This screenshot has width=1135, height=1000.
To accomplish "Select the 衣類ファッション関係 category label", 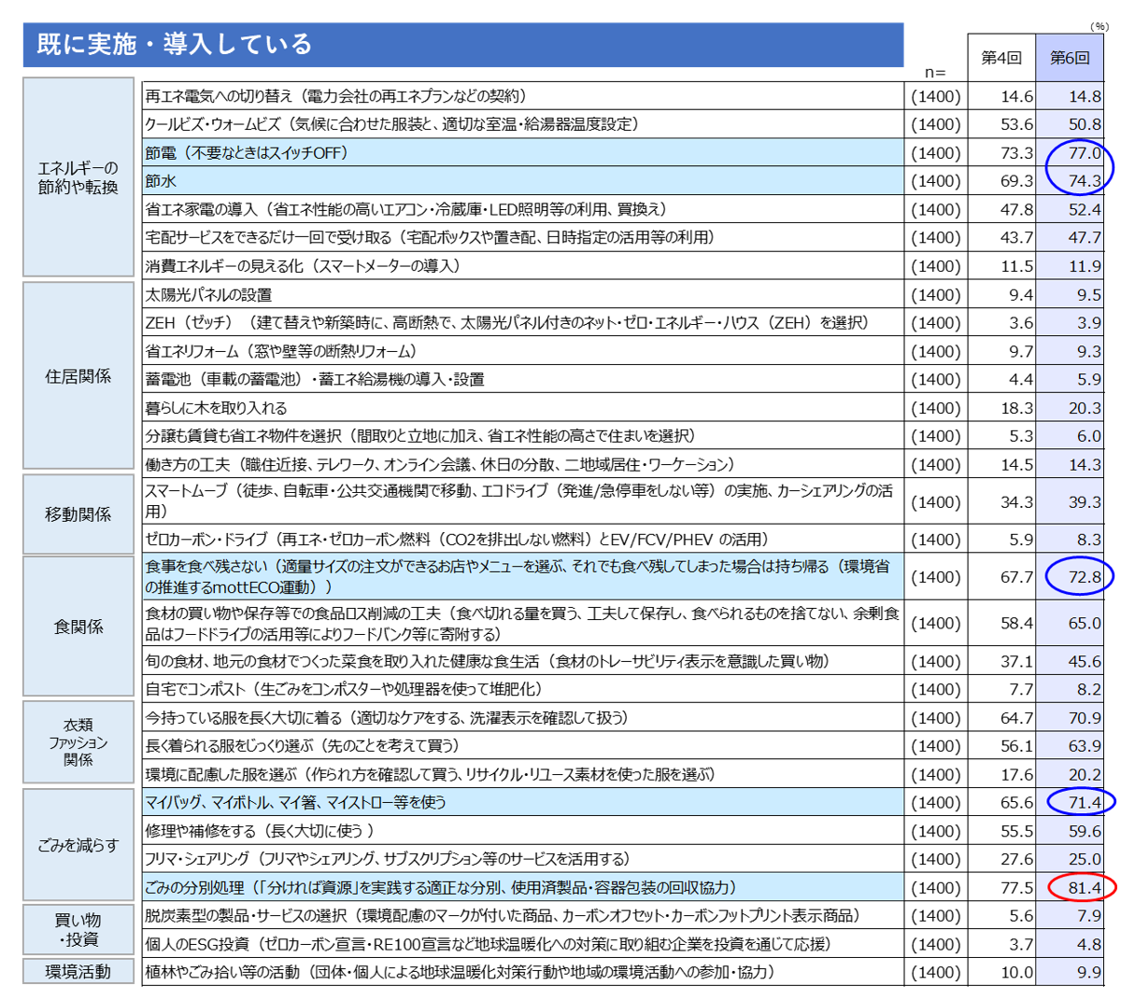I will pos(78,742).
